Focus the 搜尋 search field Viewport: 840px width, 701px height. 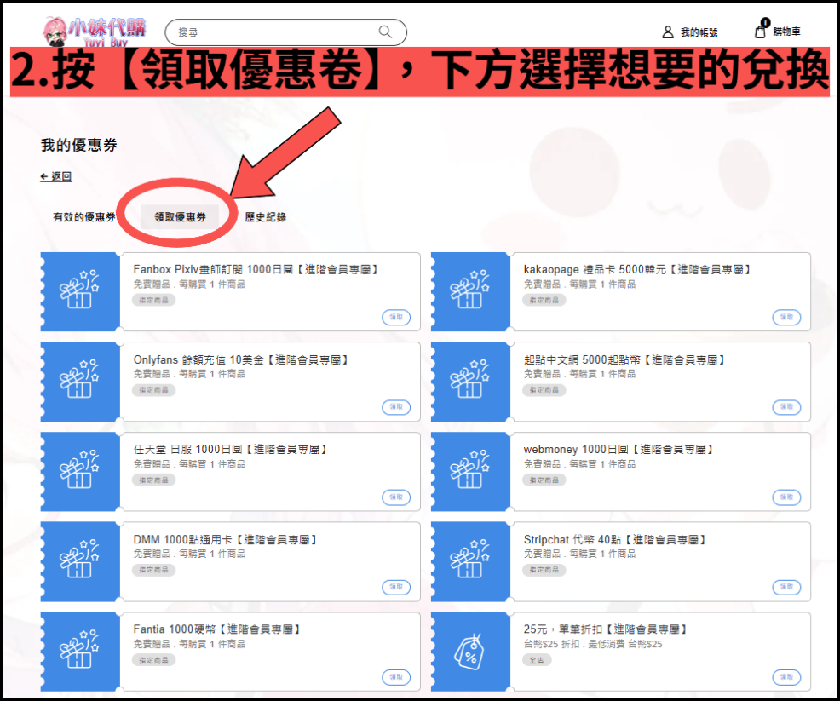click(x=285, y=32)
